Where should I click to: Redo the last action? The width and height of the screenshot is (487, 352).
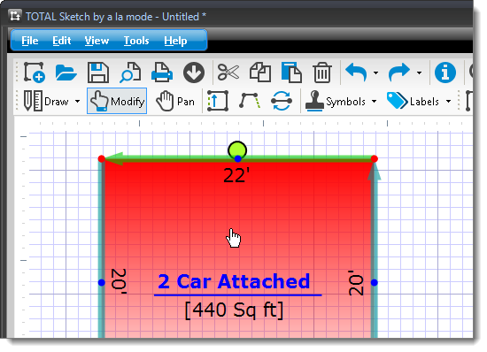399,73
